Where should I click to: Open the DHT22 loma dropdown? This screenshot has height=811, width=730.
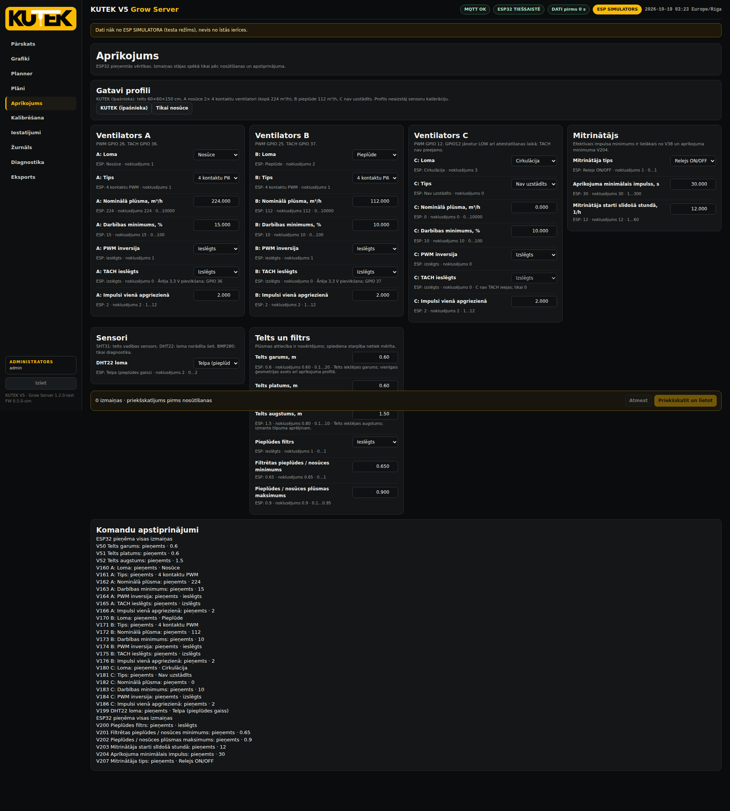click(x=216, y=363)
